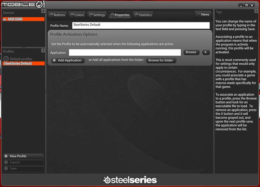Click the Save button

(x=23, y=169)
